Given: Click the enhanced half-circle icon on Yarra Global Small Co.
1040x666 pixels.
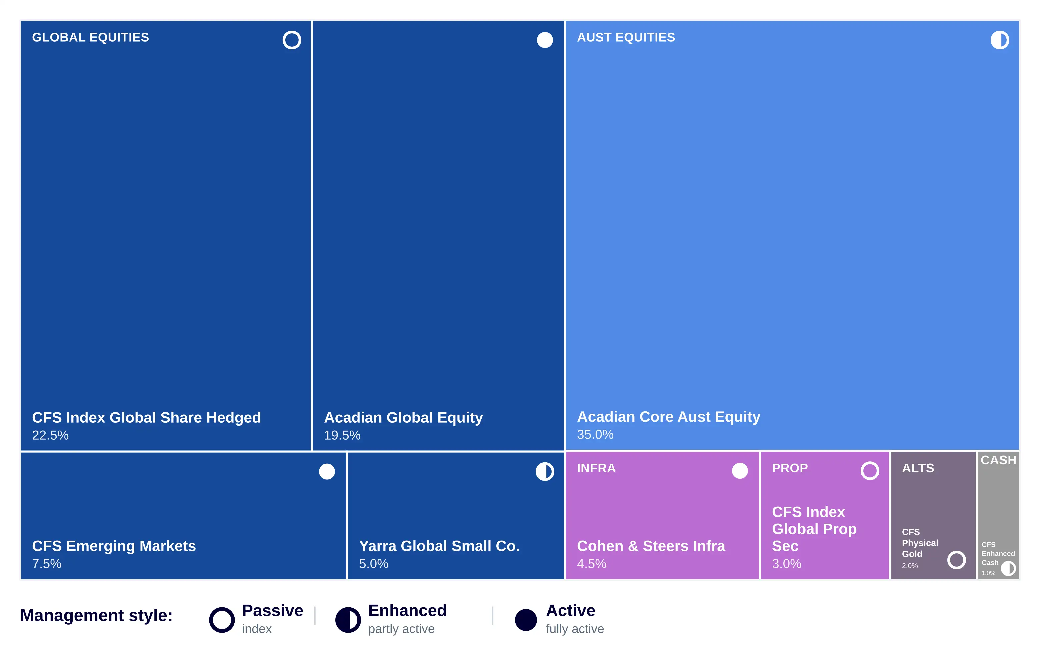Looking at the screenshot, I should pyautogui.click(x=545, y=471).
